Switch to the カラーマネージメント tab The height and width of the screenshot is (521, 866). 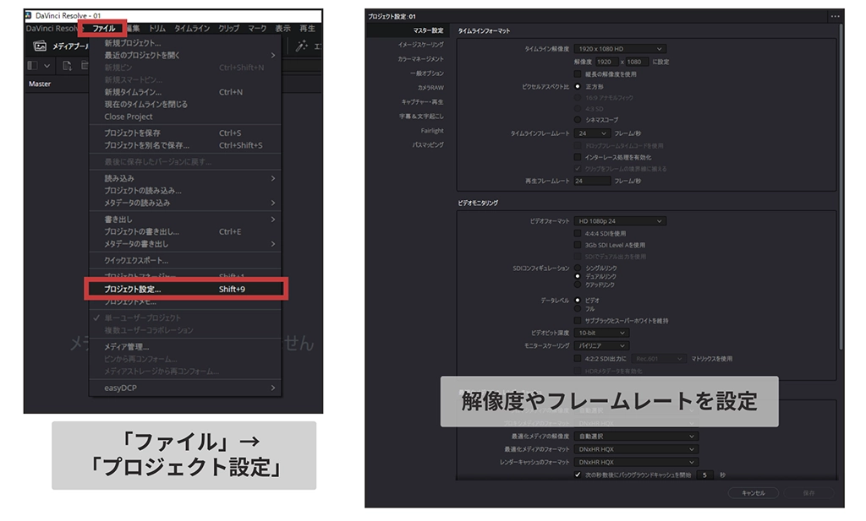420,59
